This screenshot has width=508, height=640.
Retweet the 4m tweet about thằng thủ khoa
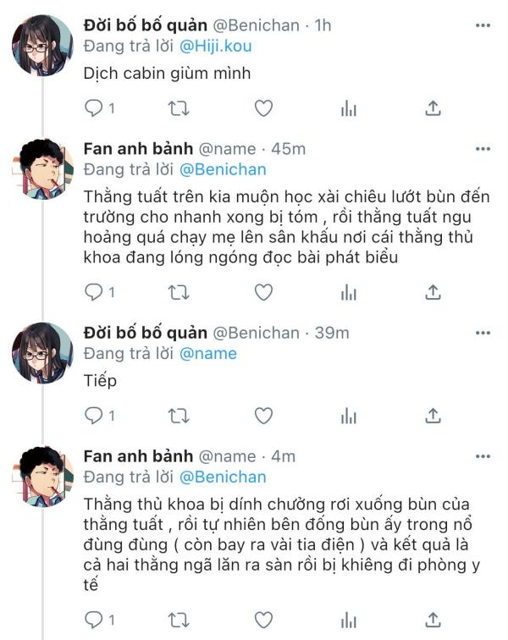coord(179,621)
